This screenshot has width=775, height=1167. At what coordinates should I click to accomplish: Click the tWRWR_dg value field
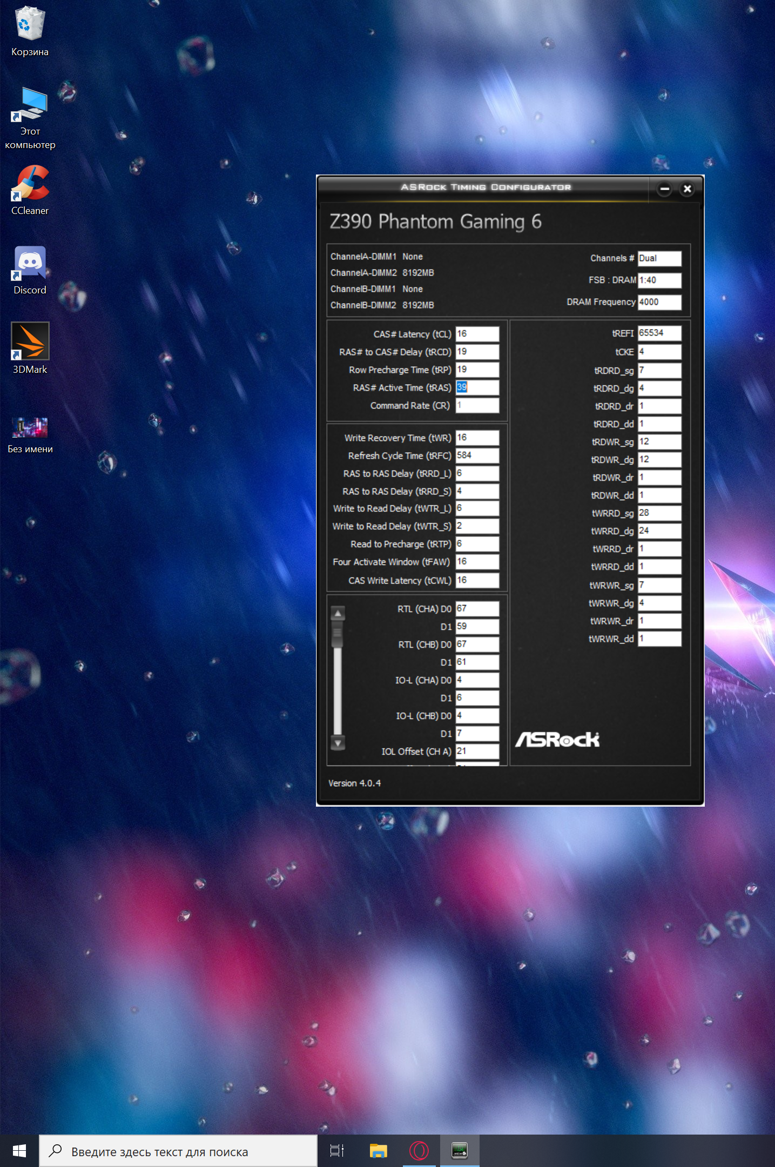pos(659,603)
